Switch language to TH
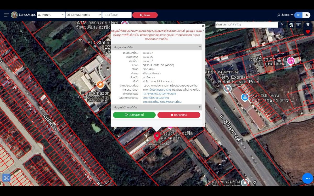314x196 pixels. point(298,15)
